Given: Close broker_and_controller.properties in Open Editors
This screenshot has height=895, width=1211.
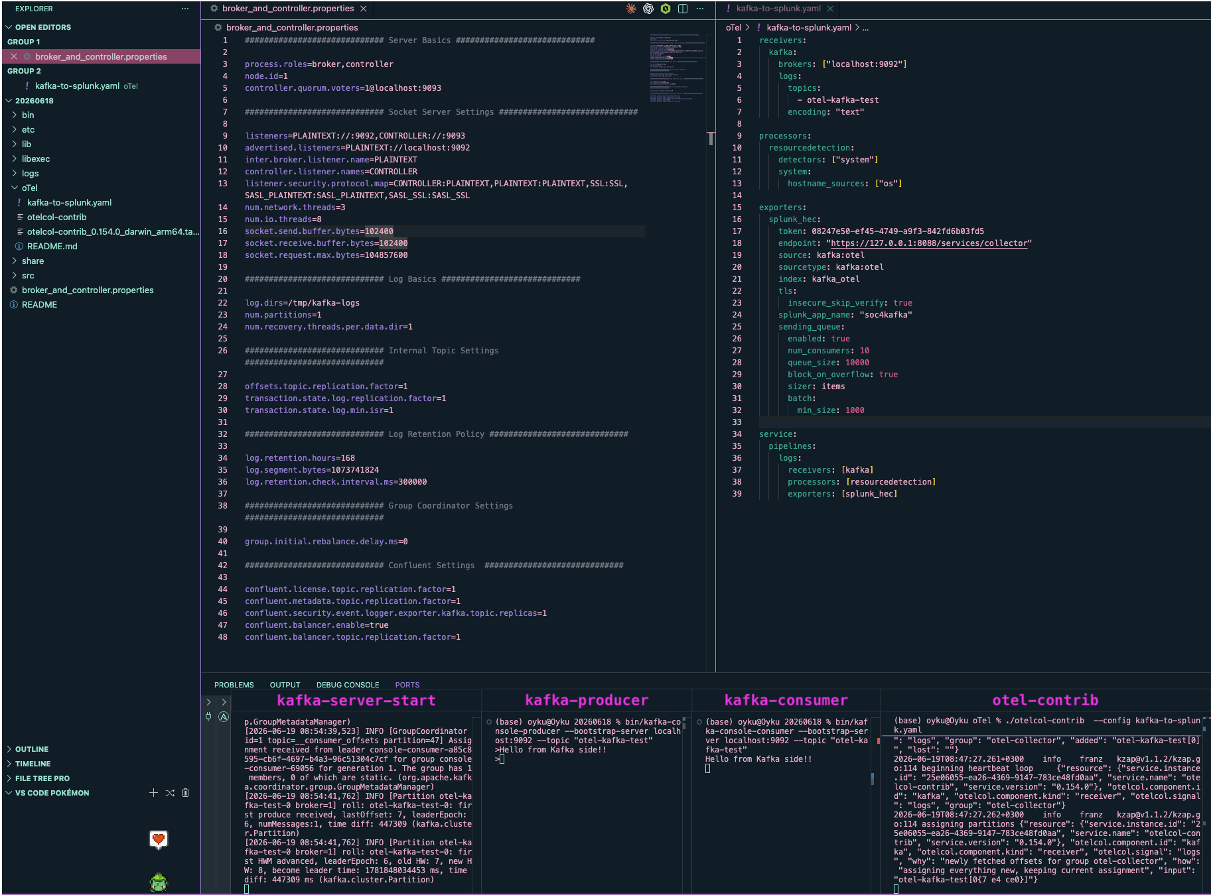Looking at the screenshot, I should (14, 56).
